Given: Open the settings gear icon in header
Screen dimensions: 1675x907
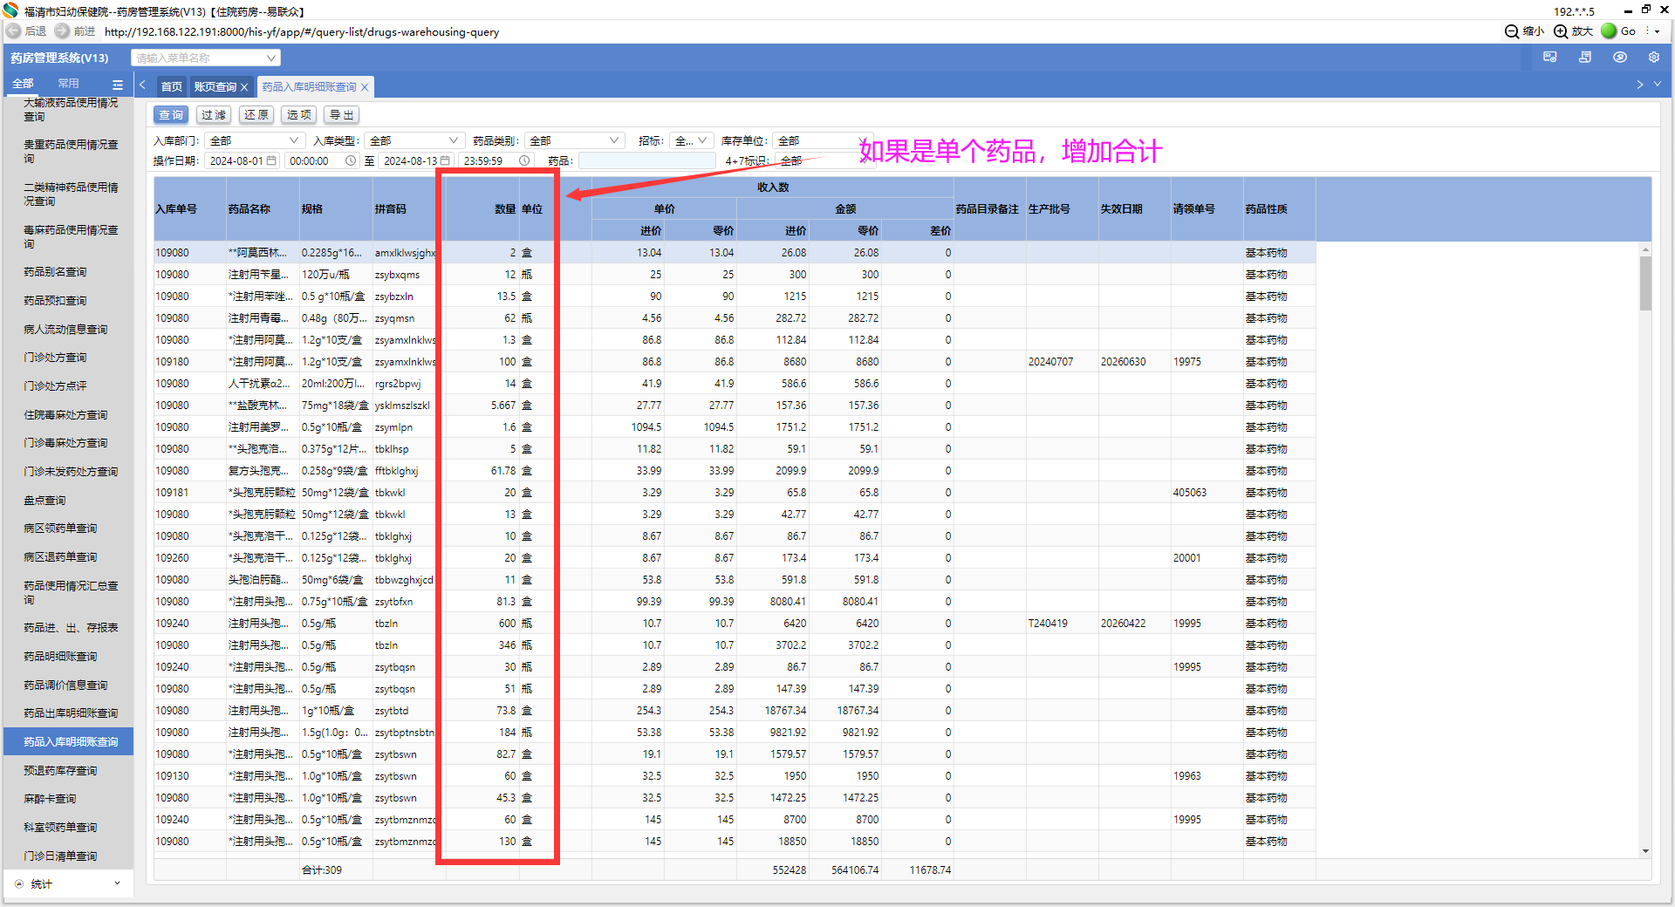Looking at the screenshot, I should tap(1653, 58).
